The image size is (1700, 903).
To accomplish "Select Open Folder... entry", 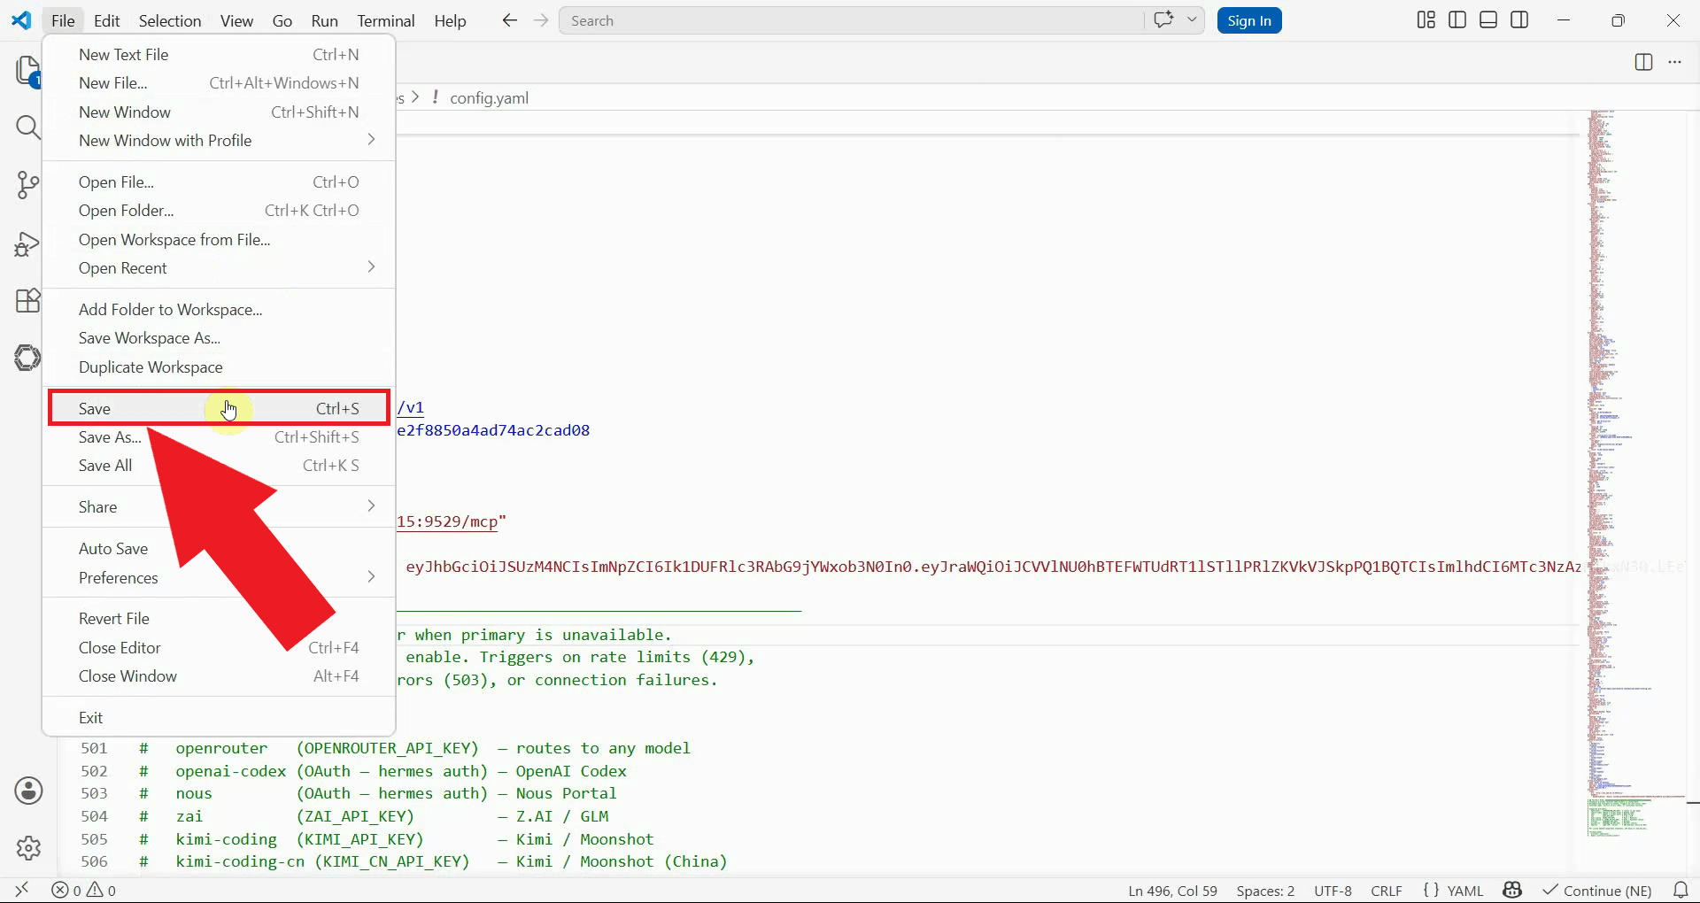I will [x=219, y=211].
